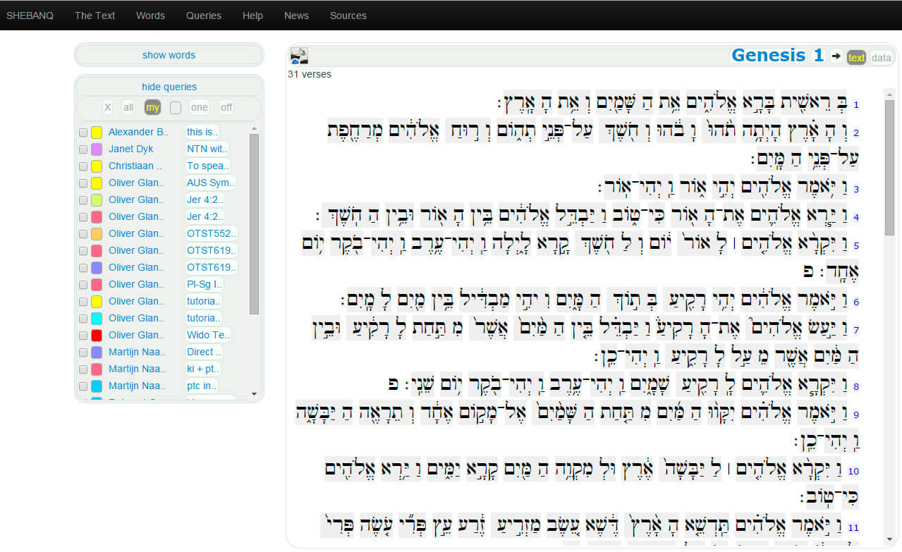Enable the Alexander B.. query checkbox
The image size is (902, 552).
tap(83, 133)
